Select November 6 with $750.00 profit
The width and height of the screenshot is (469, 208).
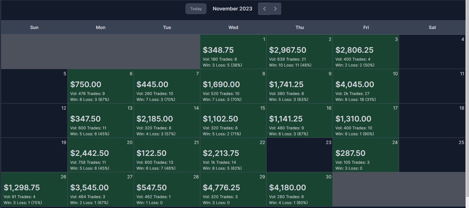[x=101, y=86]
